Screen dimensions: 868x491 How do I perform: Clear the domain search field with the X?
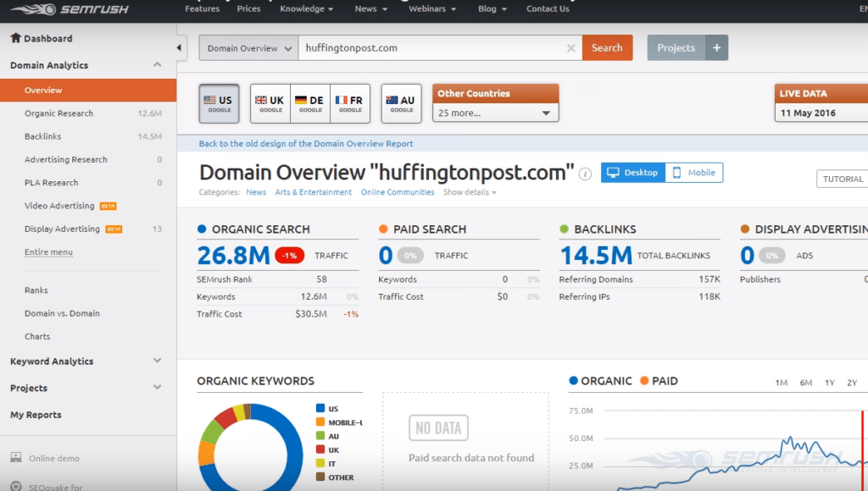[x=570, y=48]
